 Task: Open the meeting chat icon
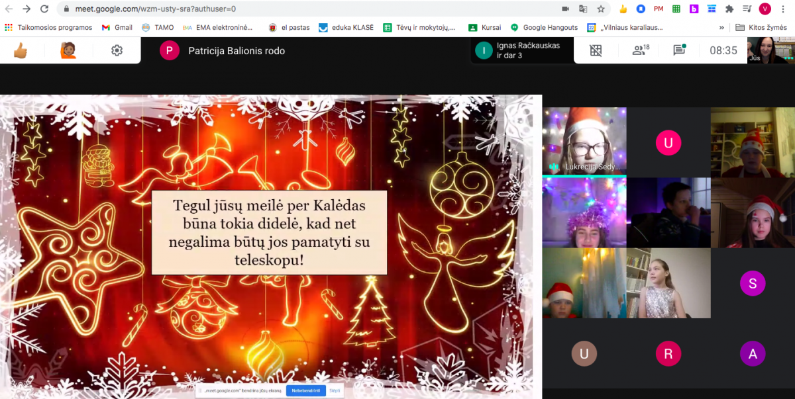pyautogui.click(x=679, y=50)
